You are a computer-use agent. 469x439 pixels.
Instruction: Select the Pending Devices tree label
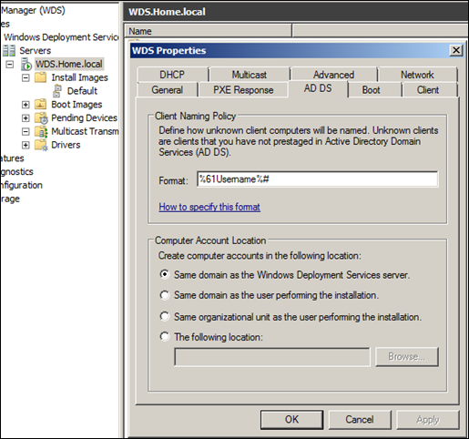[x=84, y=117]
